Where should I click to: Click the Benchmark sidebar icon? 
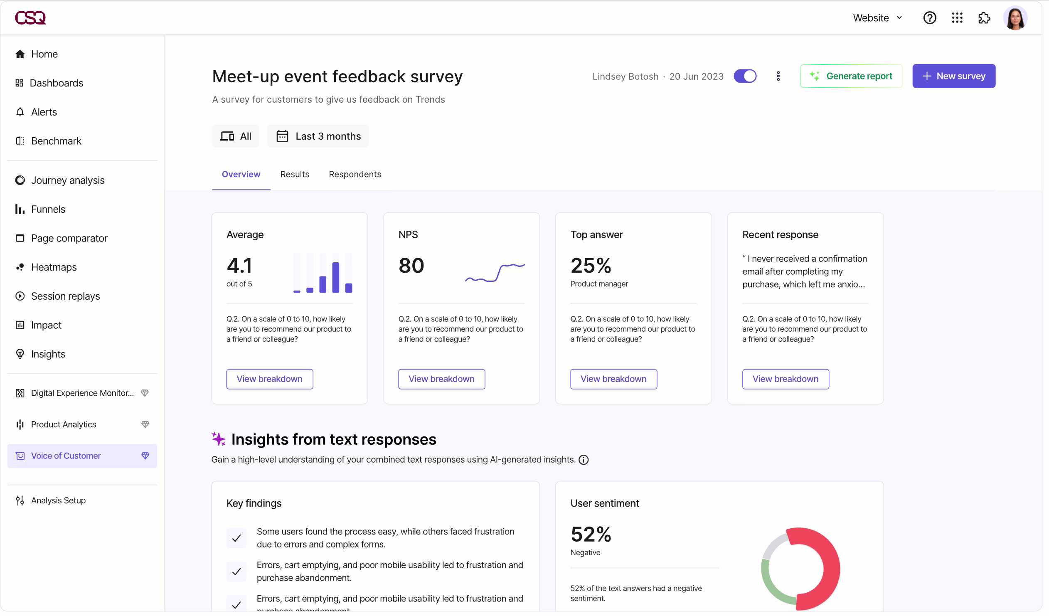point(20,141)
